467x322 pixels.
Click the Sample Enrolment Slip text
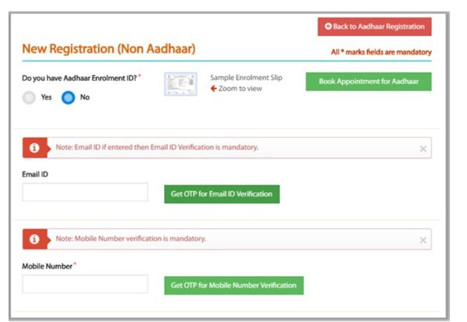pos(246,77)
